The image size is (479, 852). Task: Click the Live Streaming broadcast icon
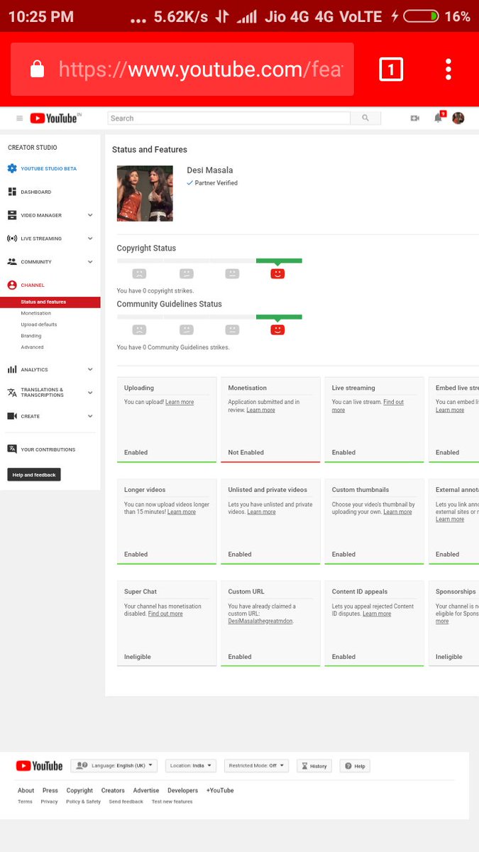(12, 239)
